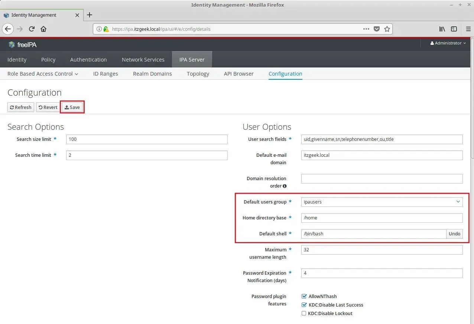Click the Domain resolution order field

382,179
